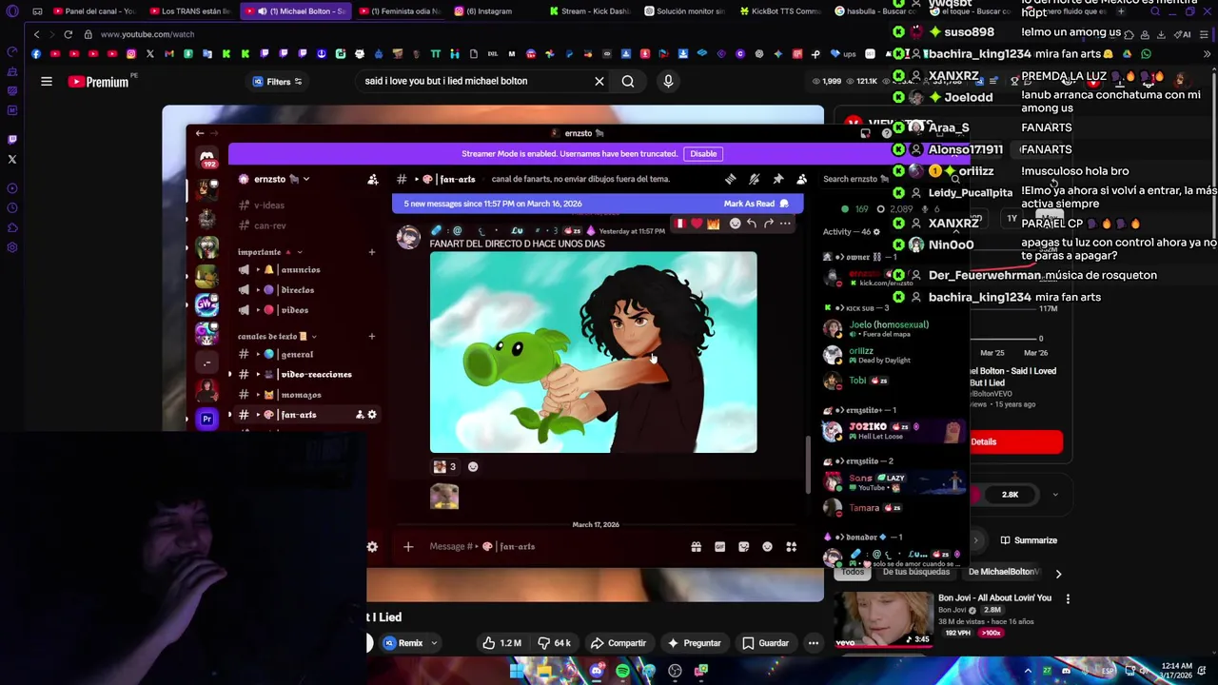
Task: Open the apps launcher in chat bar
Action: (791, 546)
